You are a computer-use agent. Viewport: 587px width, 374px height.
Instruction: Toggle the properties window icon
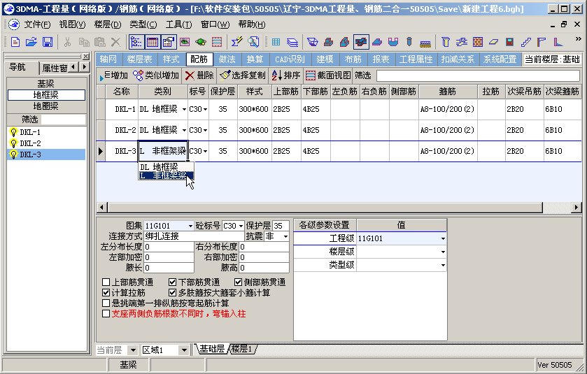point(169,42)
